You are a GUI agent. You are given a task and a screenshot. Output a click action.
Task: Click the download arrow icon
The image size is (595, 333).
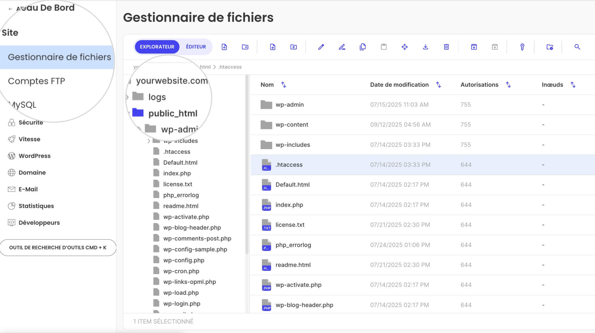coord(425,47)
